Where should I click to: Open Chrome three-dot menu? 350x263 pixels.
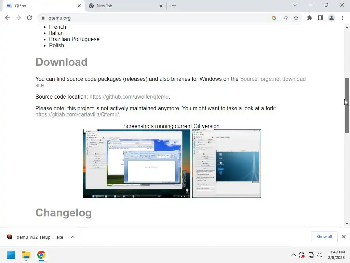pos(342,18)
